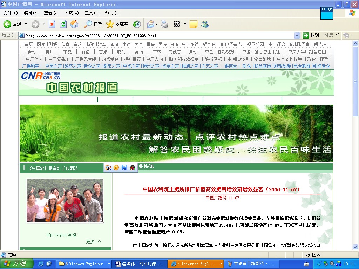This screenshot has height=269, width=359.
Task: Expand the Mail button dropdown arrow
Action: 157,24
